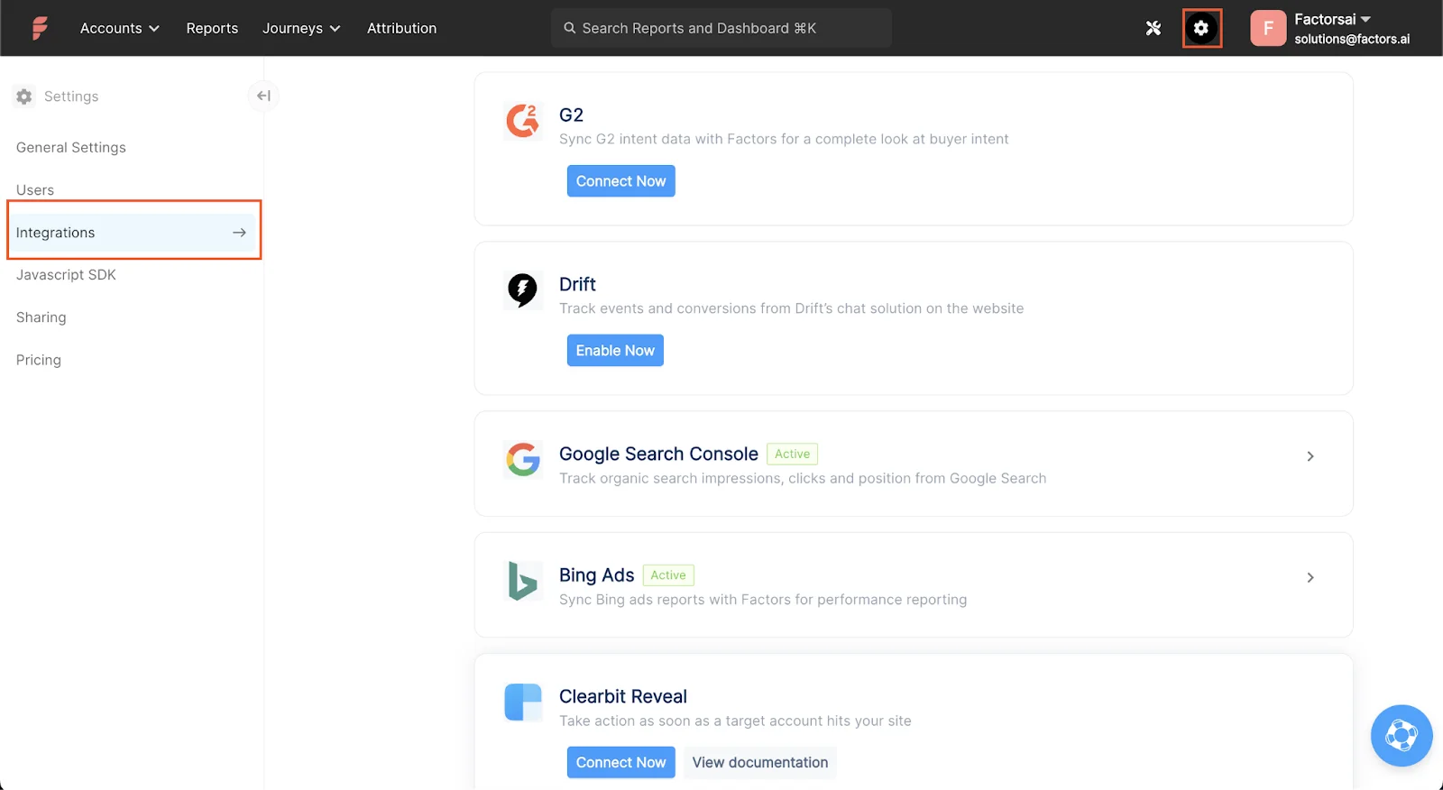
Task: Select Sharing in the settings sidebar
Action: click(41, 317)
